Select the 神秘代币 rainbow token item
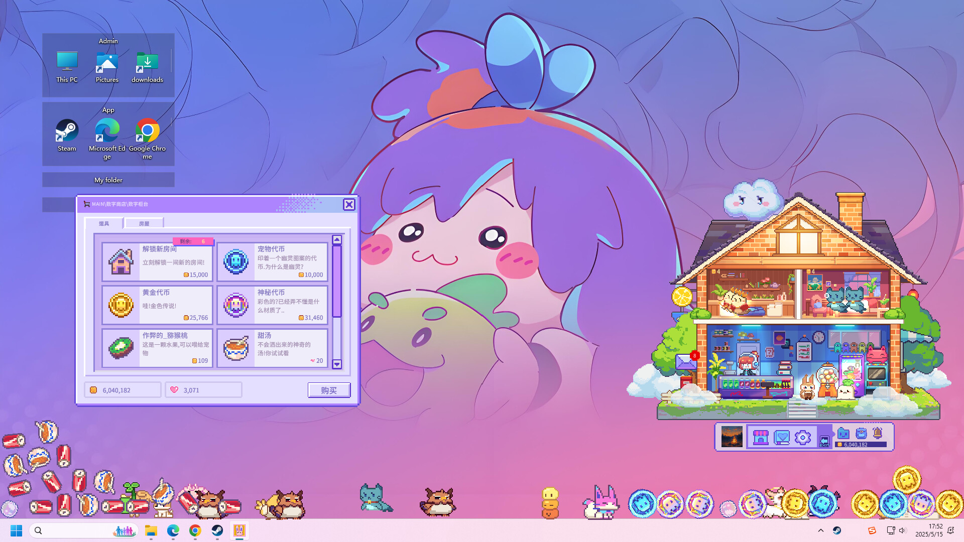The height and width of the screenshot is (542, 964). coord(272,305)
